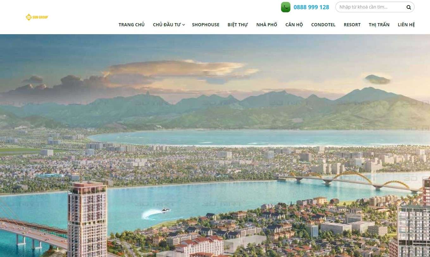Click the Sun Group logo

pyautogui.click(x=37, y=17)
